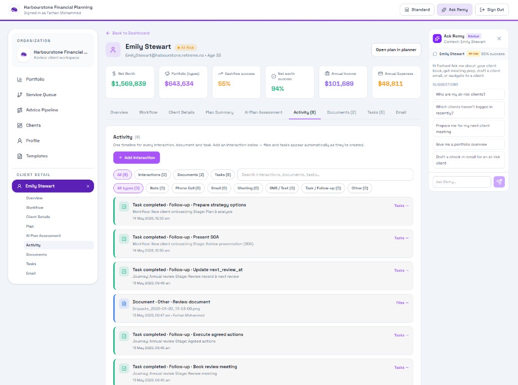Open the AI Plan Assessment tab
518x385 pixels.
[263, 113]
